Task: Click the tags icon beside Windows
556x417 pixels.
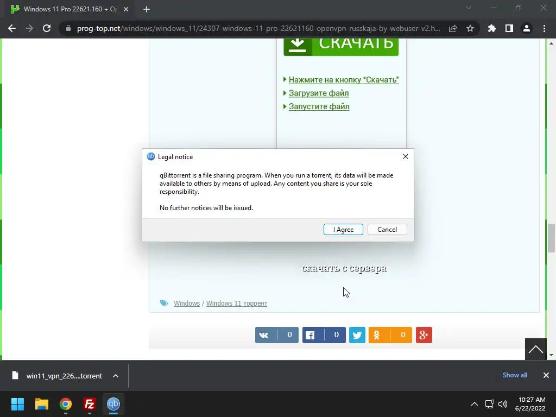Action: click(x=163, y=303)
